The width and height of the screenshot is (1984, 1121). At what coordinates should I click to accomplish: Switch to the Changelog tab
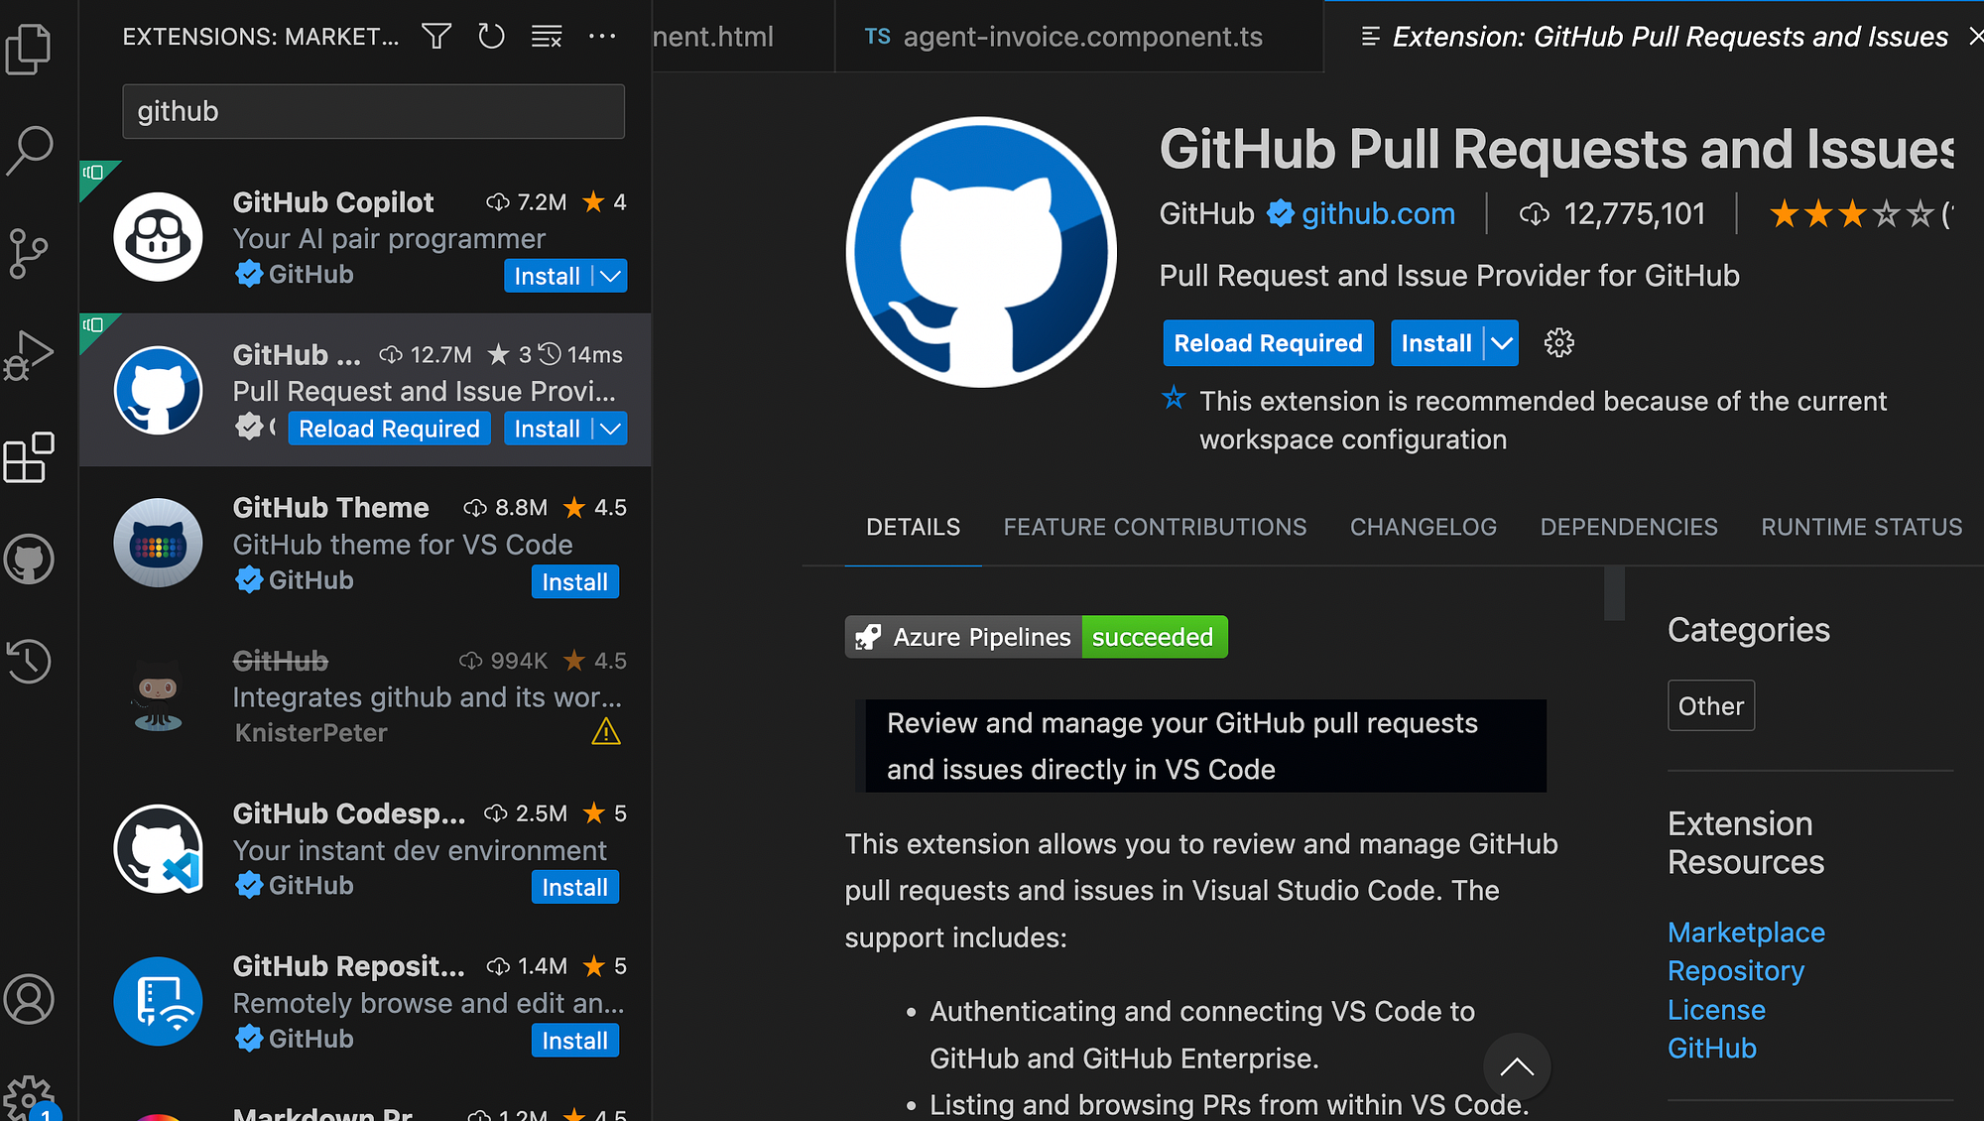click(1423, 527)
